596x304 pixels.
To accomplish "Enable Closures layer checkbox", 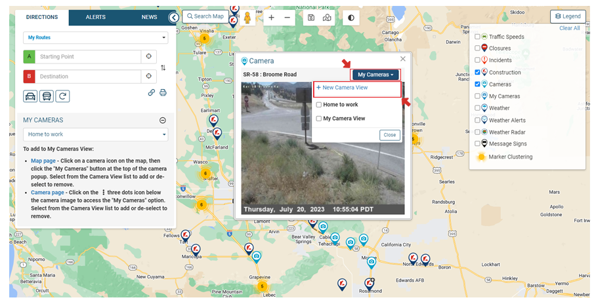I will (477, 48).
